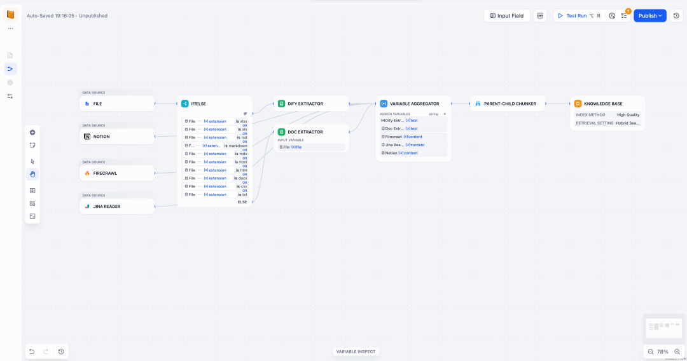The width and height of the screenshot is (687, 361).
Task: Click the File data source icon
Action: tap(87, 104)
